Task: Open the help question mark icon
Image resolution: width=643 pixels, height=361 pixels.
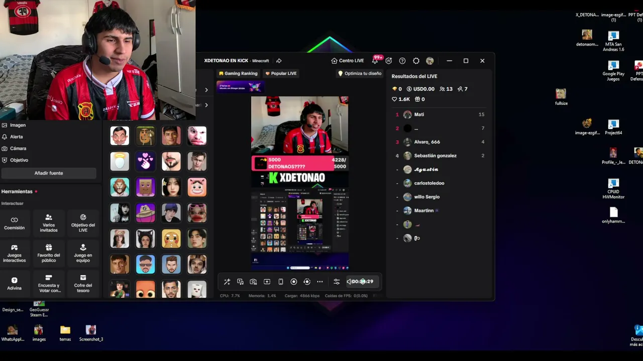Action: [x=402, y=61]
